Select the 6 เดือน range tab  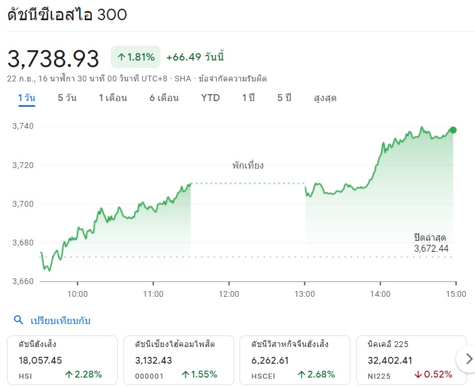click(x=164, y=98)
